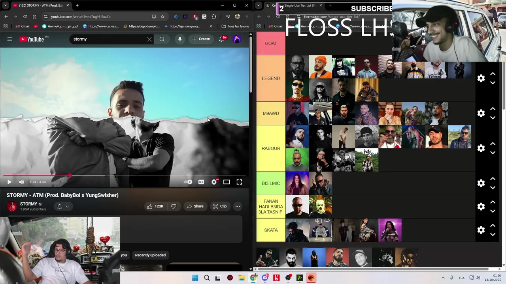The image size is (506, 284).
Task: Open settings gear for LEGEND tier row
Action: [481, 78]
